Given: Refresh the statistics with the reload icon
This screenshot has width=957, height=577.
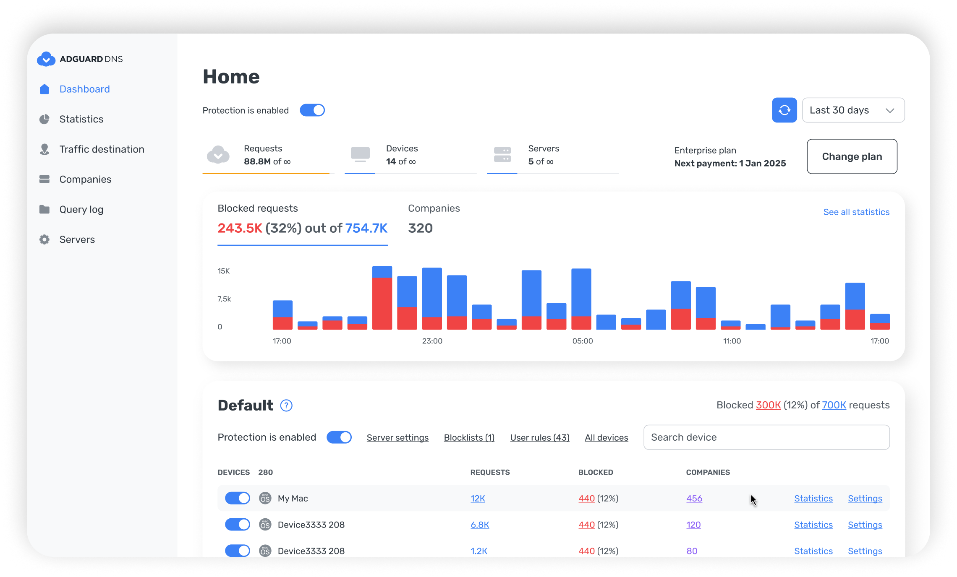Looking at the screenshot, I should point(784,110).
